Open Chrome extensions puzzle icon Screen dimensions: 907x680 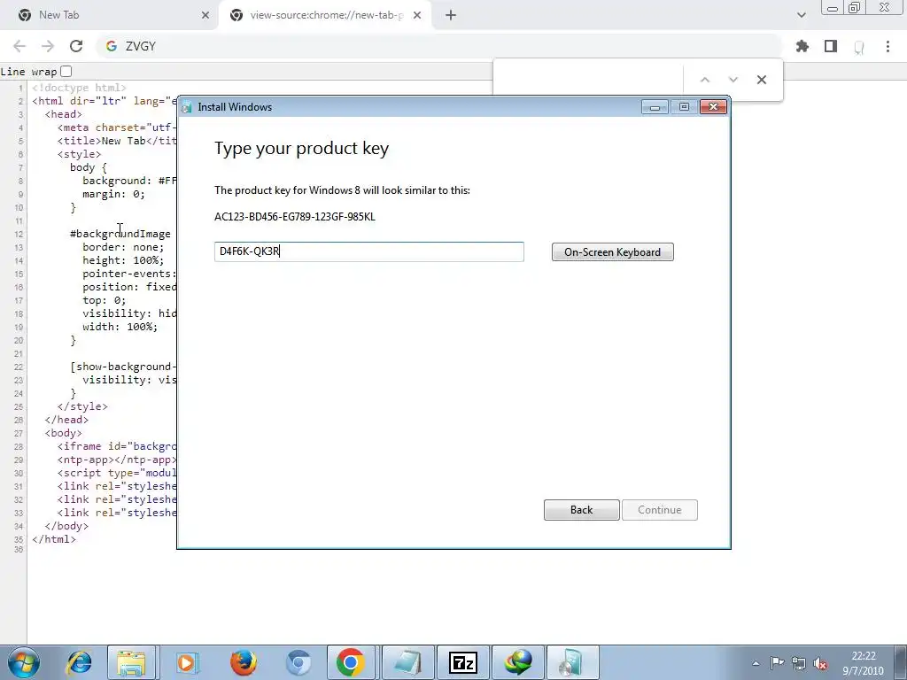[x=802, y=46]
